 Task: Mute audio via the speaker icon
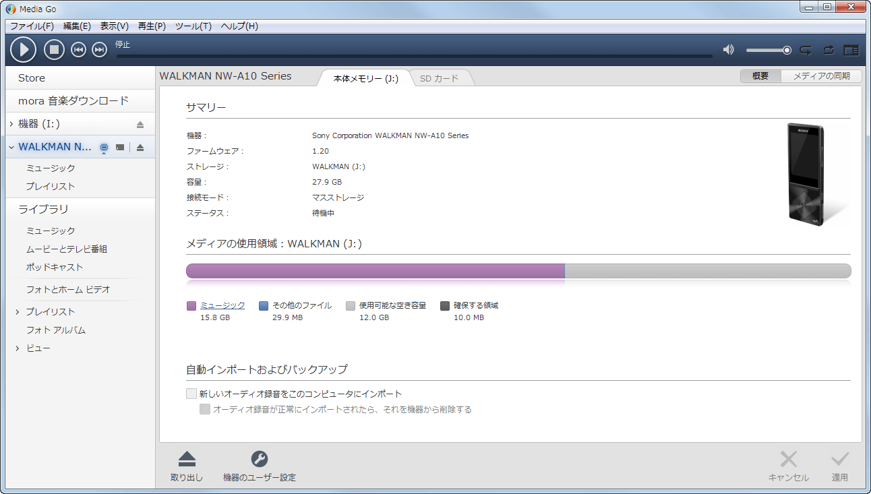[729, 49]
